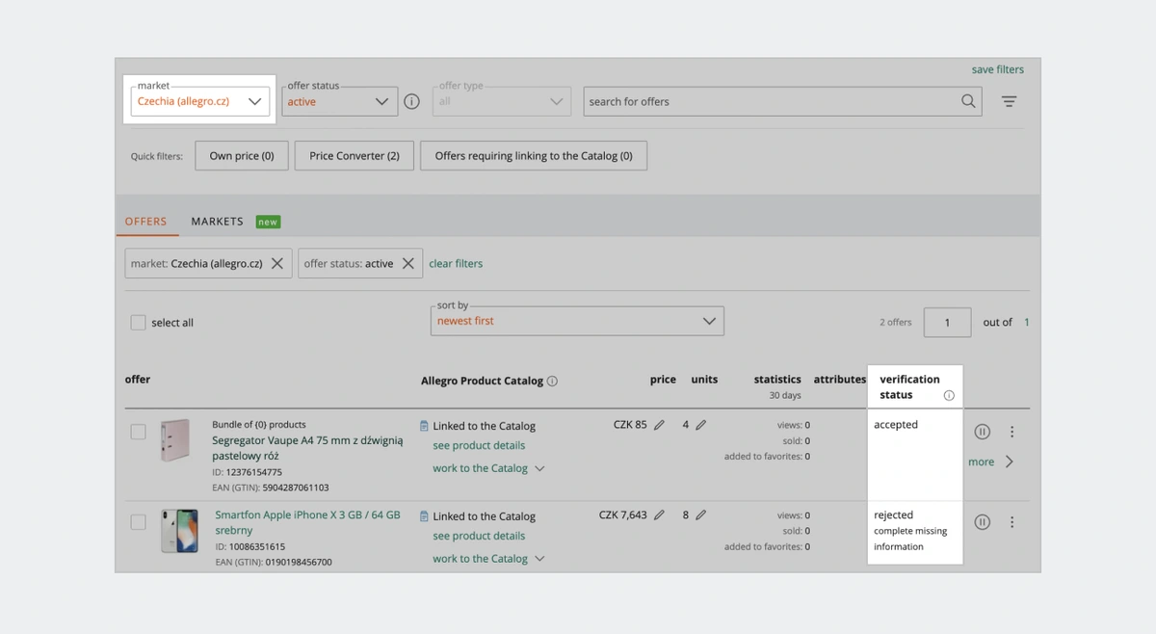The height and width of the screenshot is (634, 1156).
Task: Click the total pages number after out of
Action: click(1027, 323)
